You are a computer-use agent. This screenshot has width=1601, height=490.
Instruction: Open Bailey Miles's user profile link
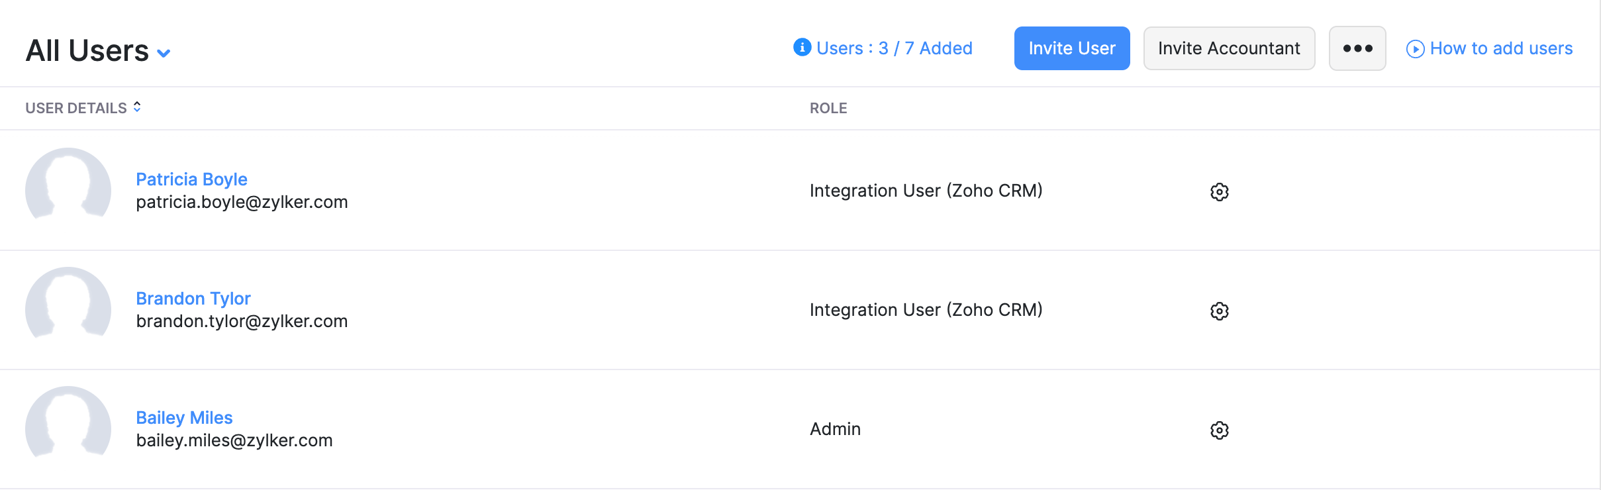coord(184,418)
